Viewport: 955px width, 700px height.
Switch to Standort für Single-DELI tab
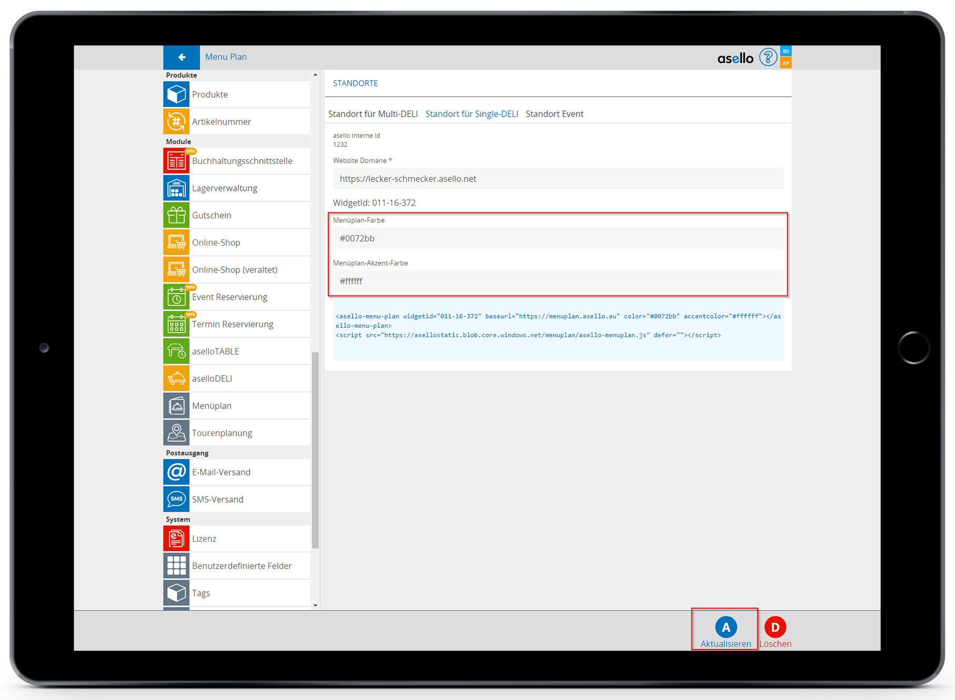coord(471,114)
